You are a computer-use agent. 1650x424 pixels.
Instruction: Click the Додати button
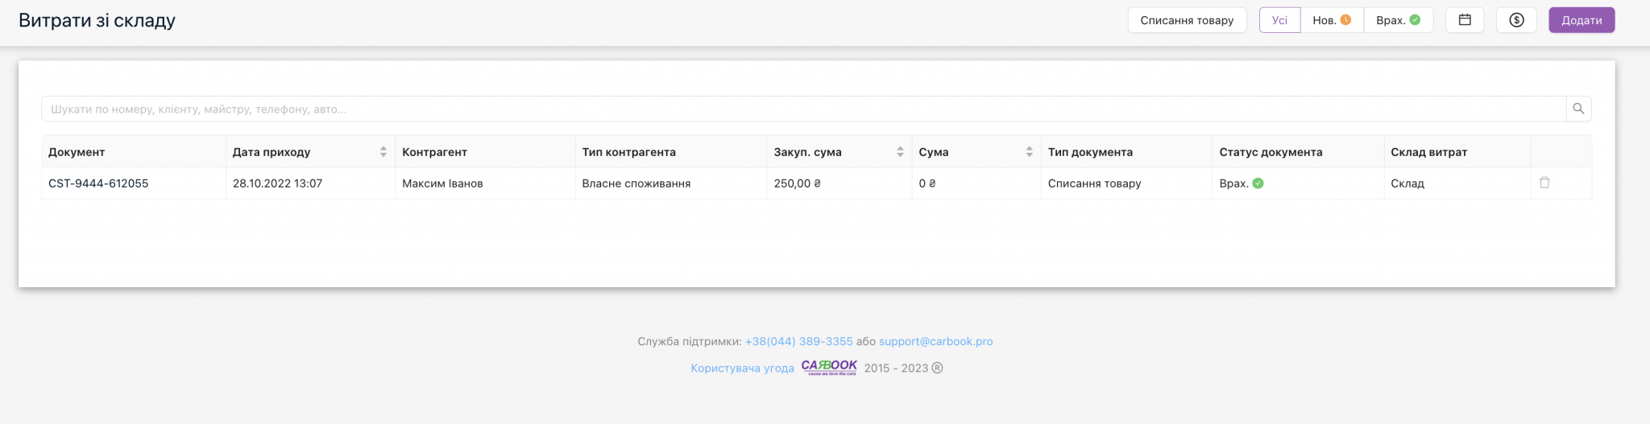[1581, 20]
